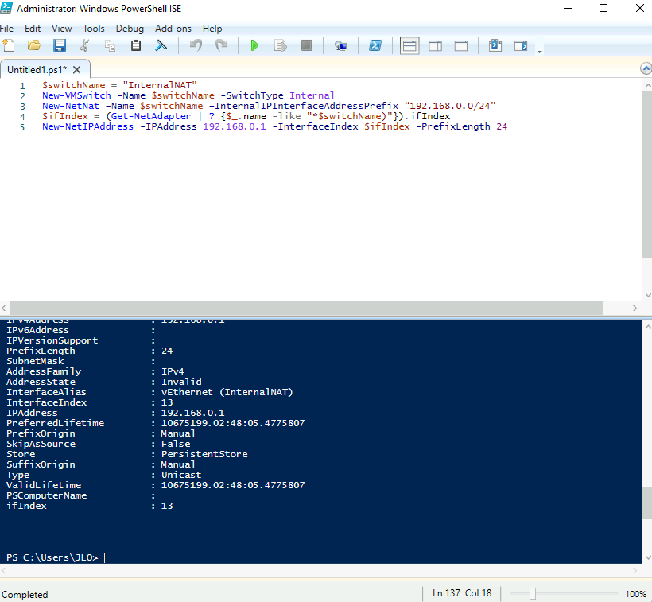Viewport: 652px width, 602px height.
Task: Click script pane scroll down arrow
Action: click(x=647, y=295)
